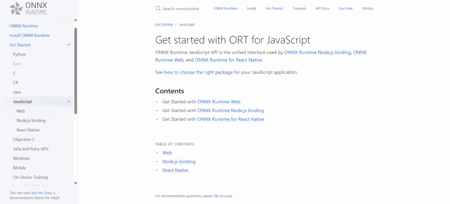Select On-Device Training in sidebar
This screenshot has width=450, height=204.
pos(32,177)
